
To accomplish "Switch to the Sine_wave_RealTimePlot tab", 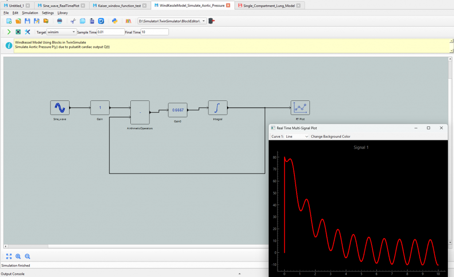I will pos(61,5).
